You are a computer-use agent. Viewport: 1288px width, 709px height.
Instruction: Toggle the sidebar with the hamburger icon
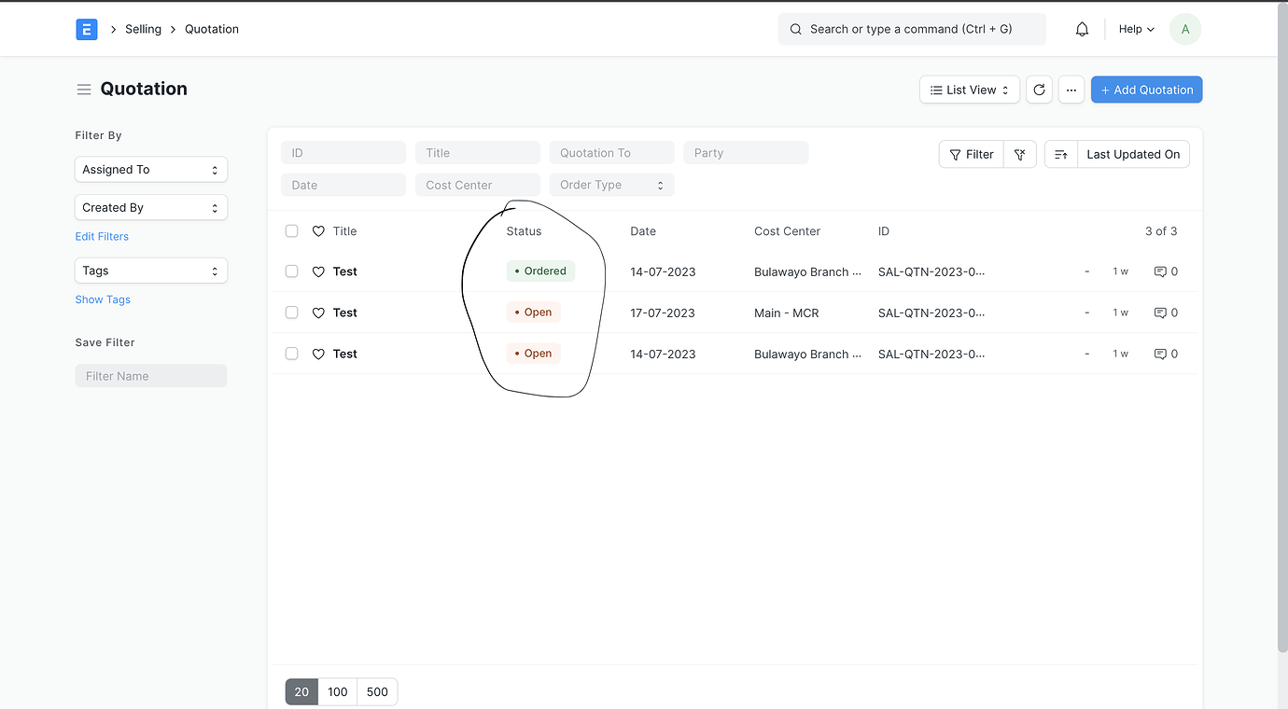(x=84, y=89)
